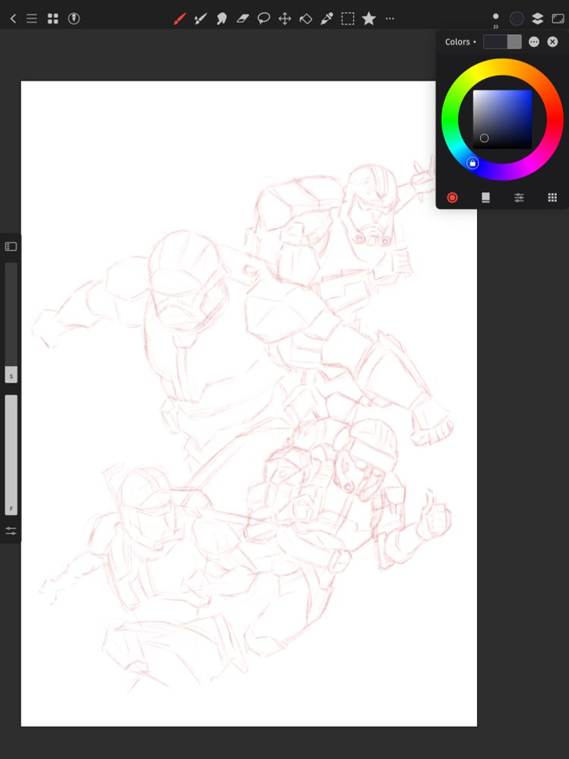Select the red paint Brush tool
The height and width of the screenshot is (759, 569).
(180, 19)
